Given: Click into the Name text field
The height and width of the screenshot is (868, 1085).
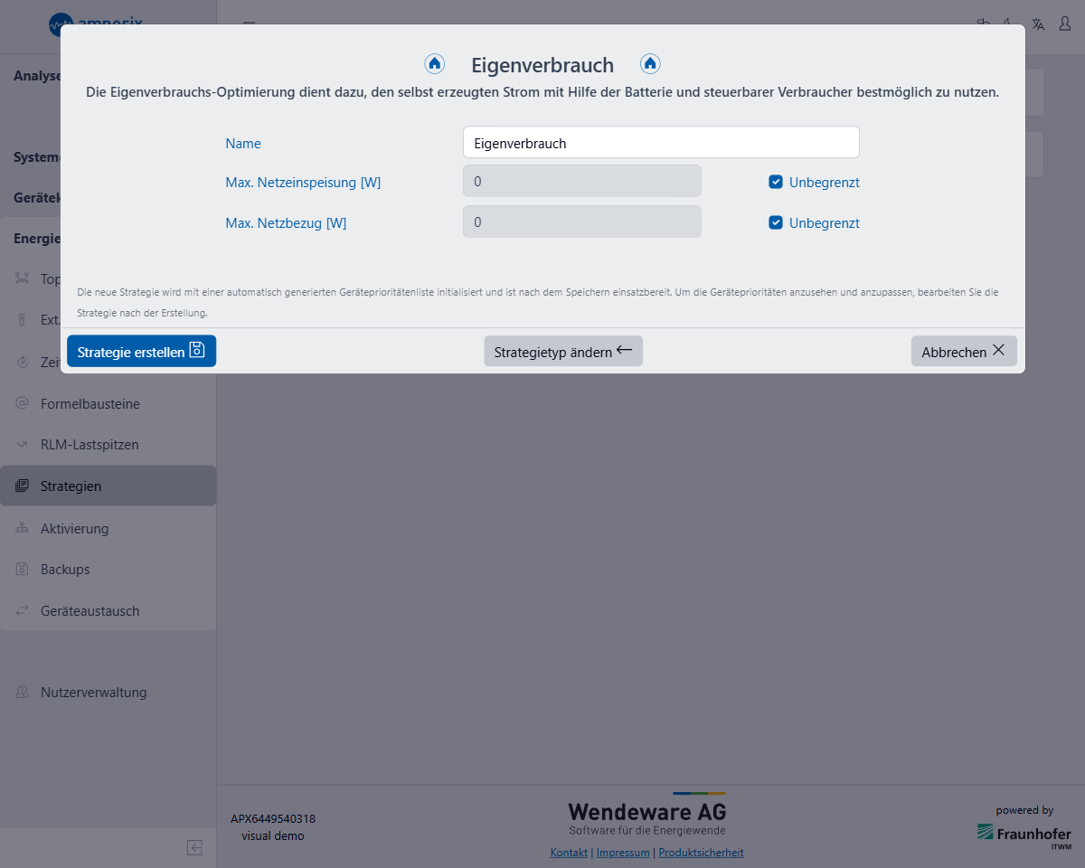Looking at the screenshot, I should click(660, 143).
